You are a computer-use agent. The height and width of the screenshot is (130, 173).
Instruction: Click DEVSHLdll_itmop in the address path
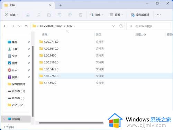click(51, 26)
